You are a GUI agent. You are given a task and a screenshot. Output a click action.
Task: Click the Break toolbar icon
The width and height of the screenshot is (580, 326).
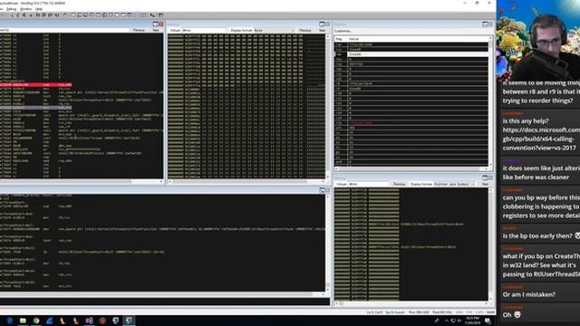pyautogui.click(x=31, y=15)
